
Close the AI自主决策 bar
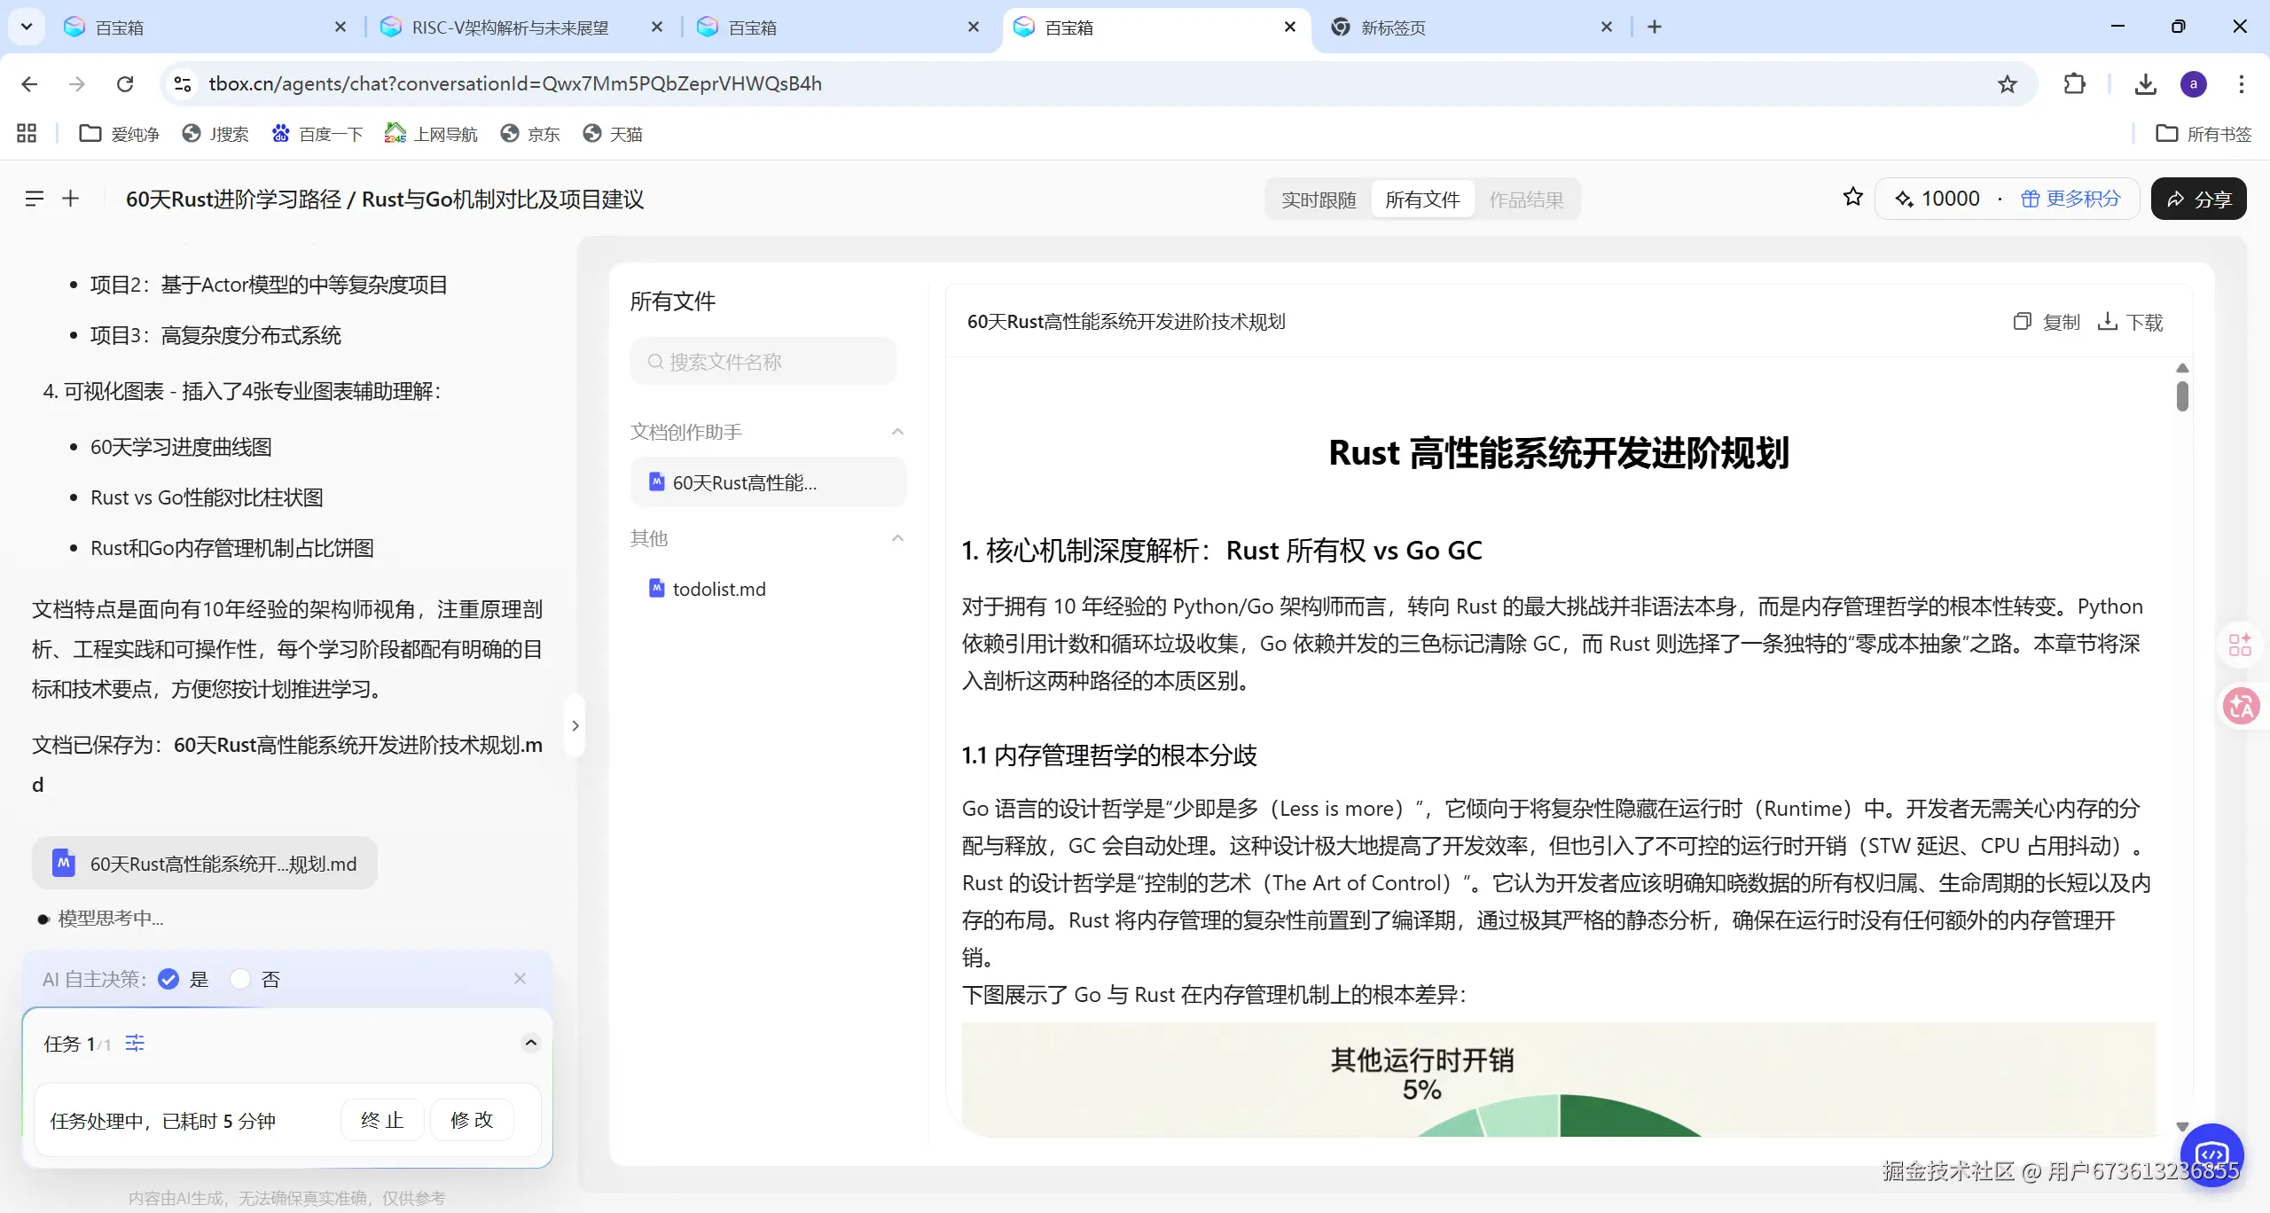pos(520,978)
